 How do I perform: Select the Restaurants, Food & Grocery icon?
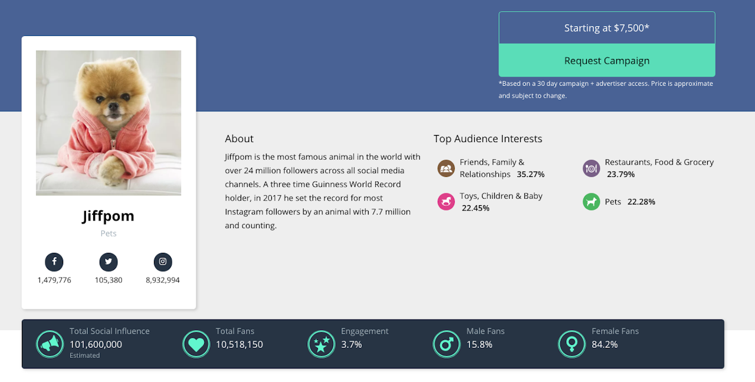[x=591, y=169]
